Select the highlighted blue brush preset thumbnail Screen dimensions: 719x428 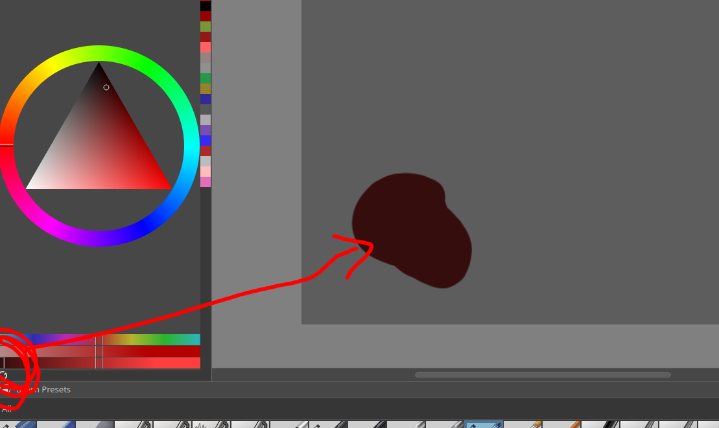(484, 425)
